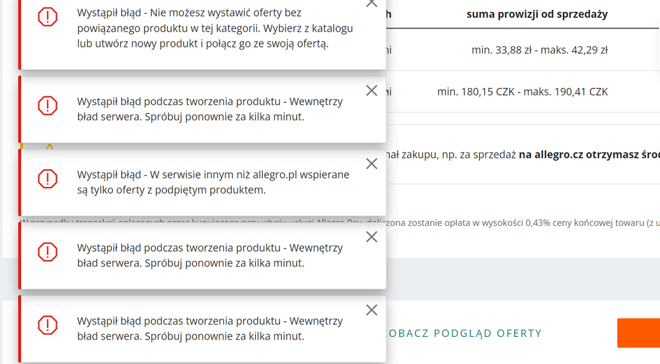Select the 'min. 33,88 zł - maks. 42,29 zł' cell
This screenshot has width=660, height=364.
pyautogui.click(x=540, y=50)
